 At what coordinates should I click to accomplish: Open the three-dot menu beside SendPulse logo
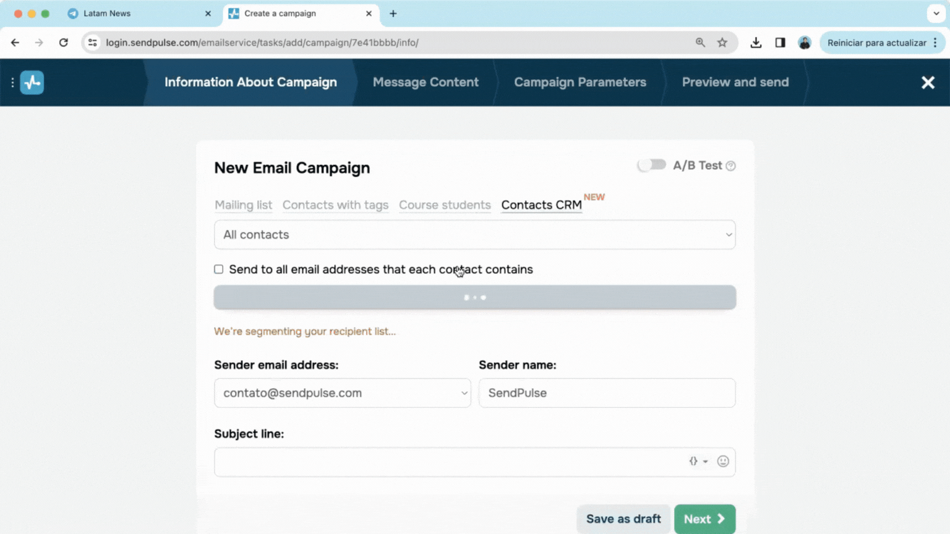[12, 82]
